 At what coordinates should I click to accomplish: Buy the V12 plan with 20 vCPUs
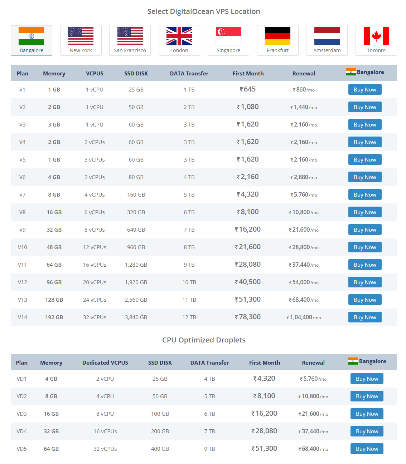point(364,282)
